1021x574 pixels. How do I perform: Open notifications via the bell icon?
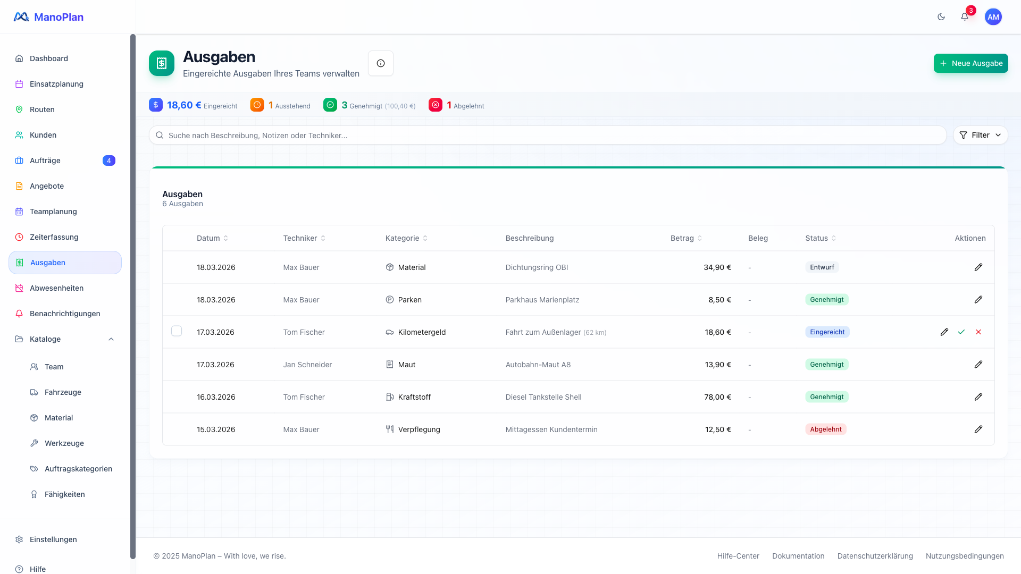(965, 17)
